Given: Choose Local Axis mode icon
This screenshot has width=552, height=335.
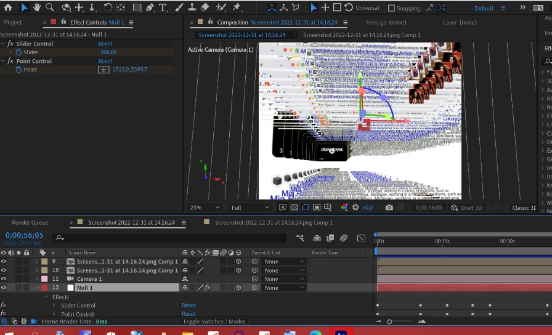Looking at the screenshot, I should point(272,7).
